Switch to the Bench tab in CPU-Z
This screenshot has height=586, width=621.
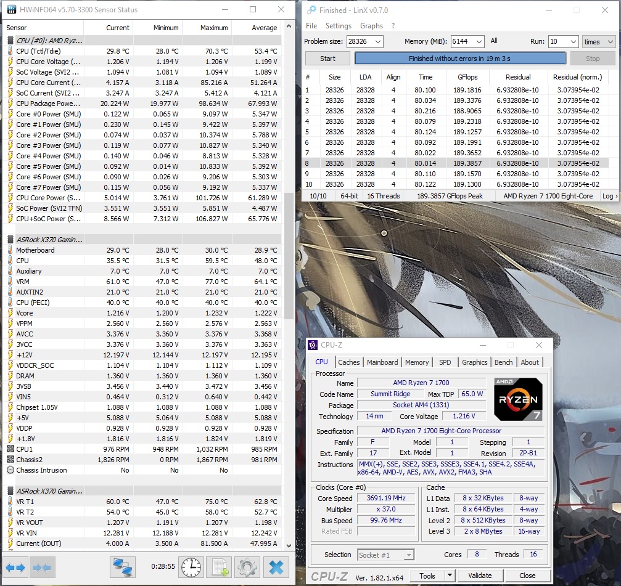click(x=503, y=362)
